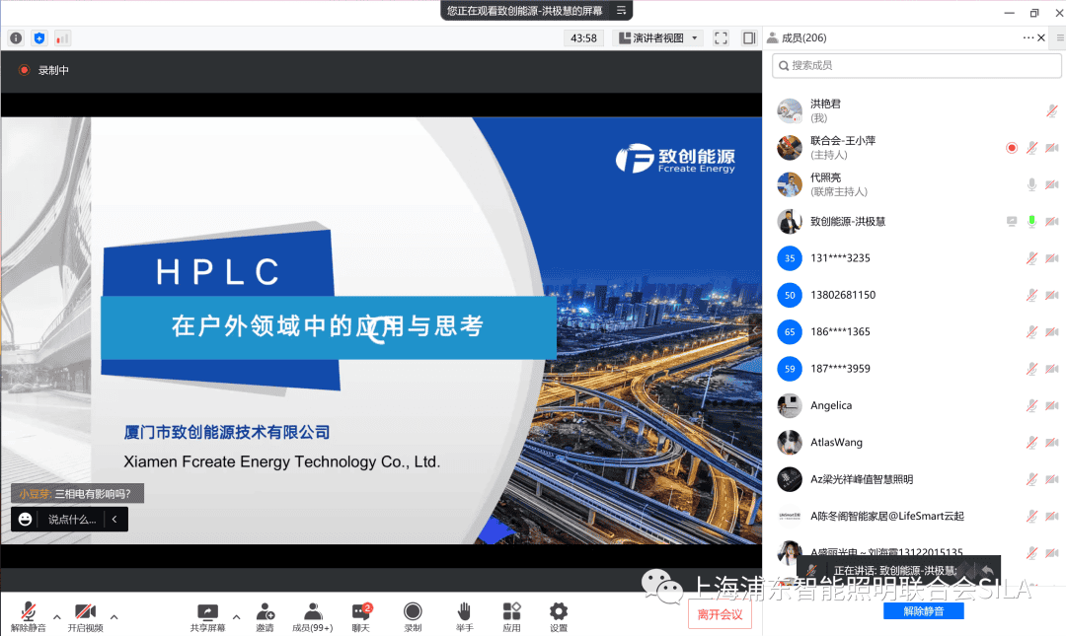
Task: Open the settings (设置) gear icon
Action: pos(559,612)
